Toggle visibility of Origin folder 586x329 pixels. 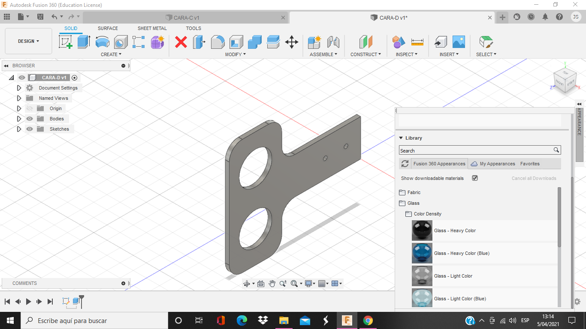(x=30, y=108)
